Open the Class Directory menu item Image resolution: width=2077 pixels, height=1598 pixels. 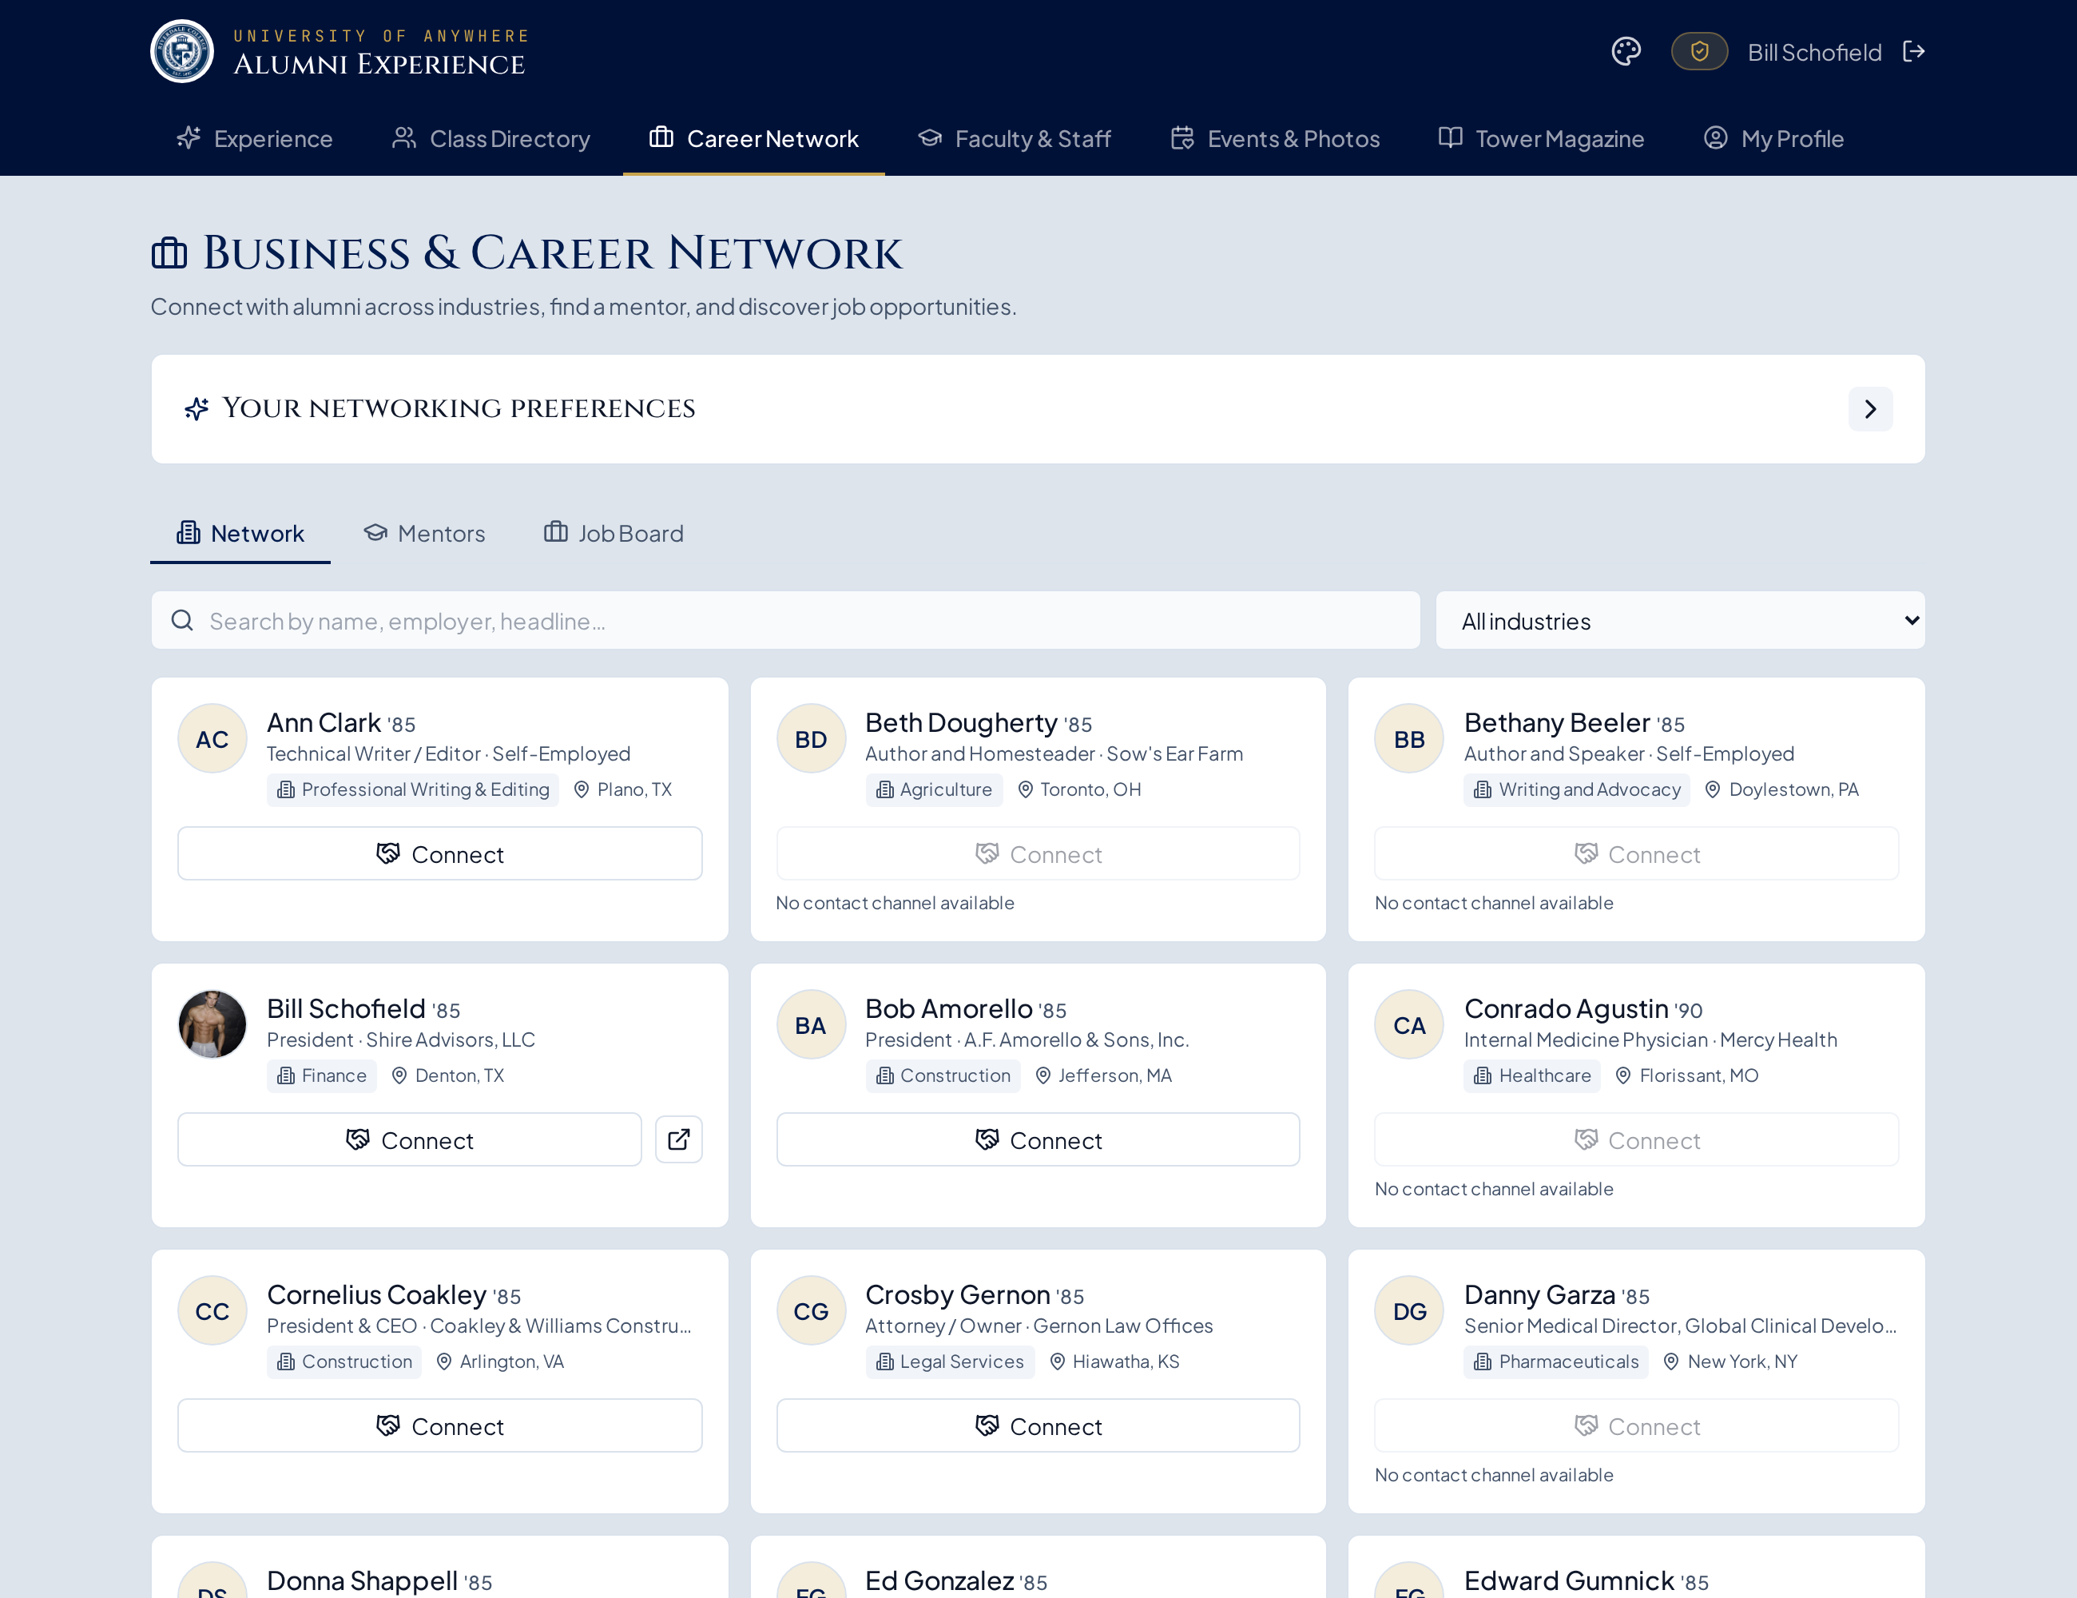pos(491,139)
